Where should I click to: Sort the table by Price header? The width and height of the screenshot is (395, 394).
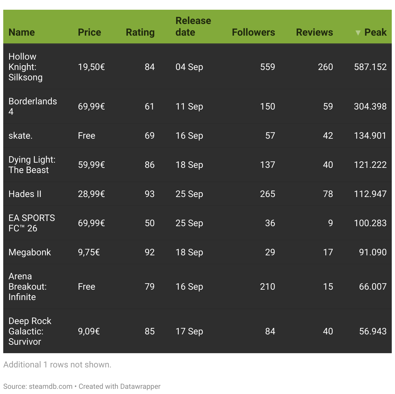tap(89, 32)
